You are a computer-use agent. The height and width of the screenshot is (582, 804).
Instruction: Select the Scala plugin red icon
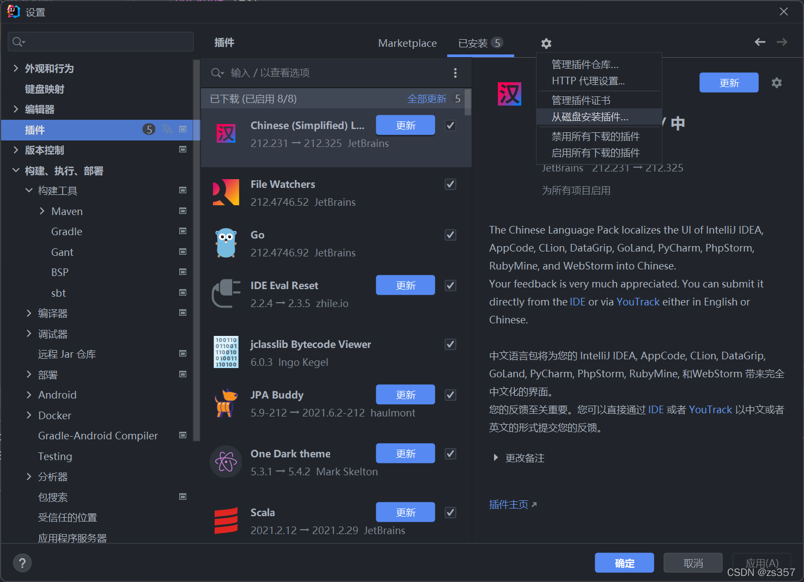[226, 520]
